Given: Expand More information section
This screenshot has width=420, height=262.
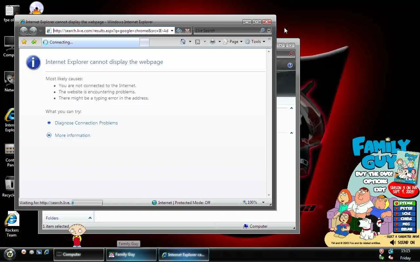Looking at the screenshot, I should click(69, 135).
